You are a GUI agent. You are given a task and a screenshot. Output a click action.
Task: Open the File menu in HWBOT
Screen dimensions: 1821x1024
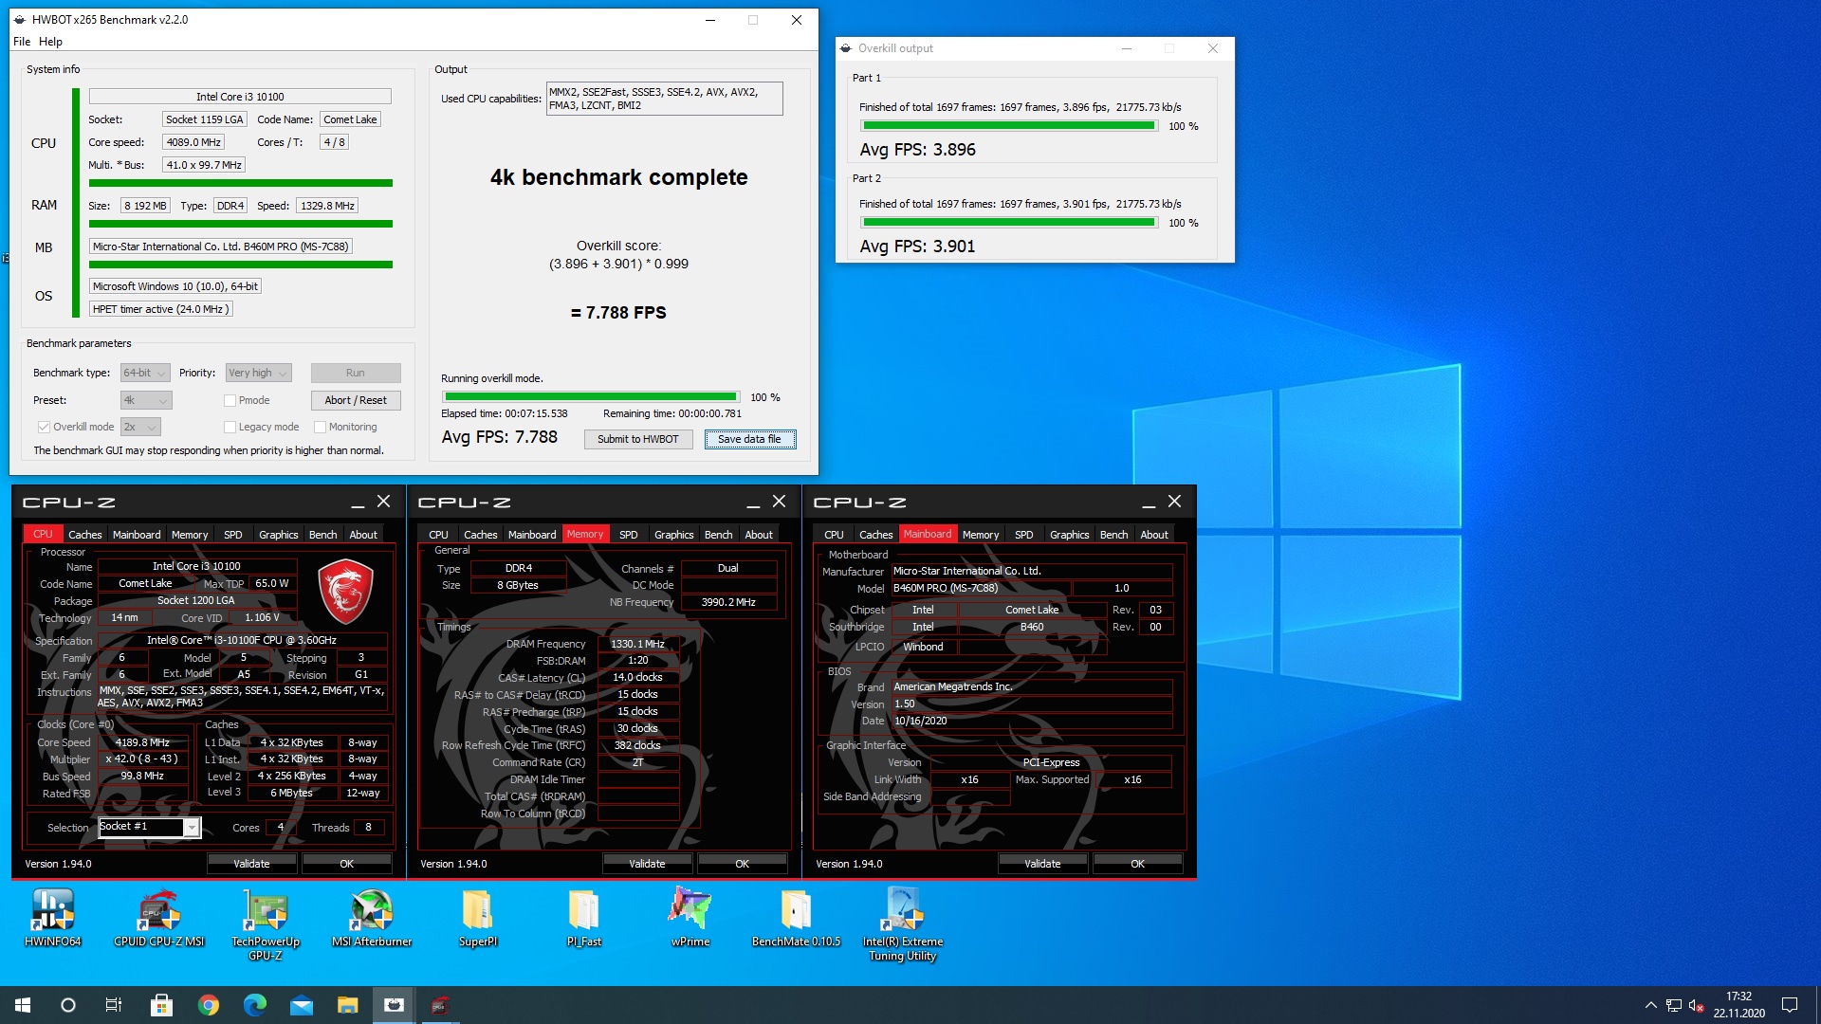point(22,42)
